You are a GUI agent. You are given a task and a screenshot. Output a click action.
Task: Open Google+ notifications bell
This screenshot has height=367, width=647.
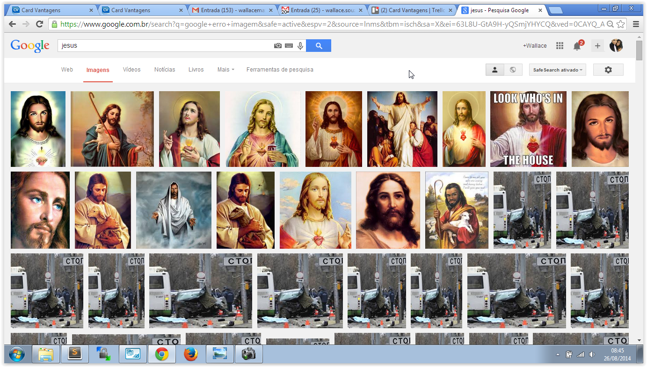pyautogui.click(x=578, y=45)
